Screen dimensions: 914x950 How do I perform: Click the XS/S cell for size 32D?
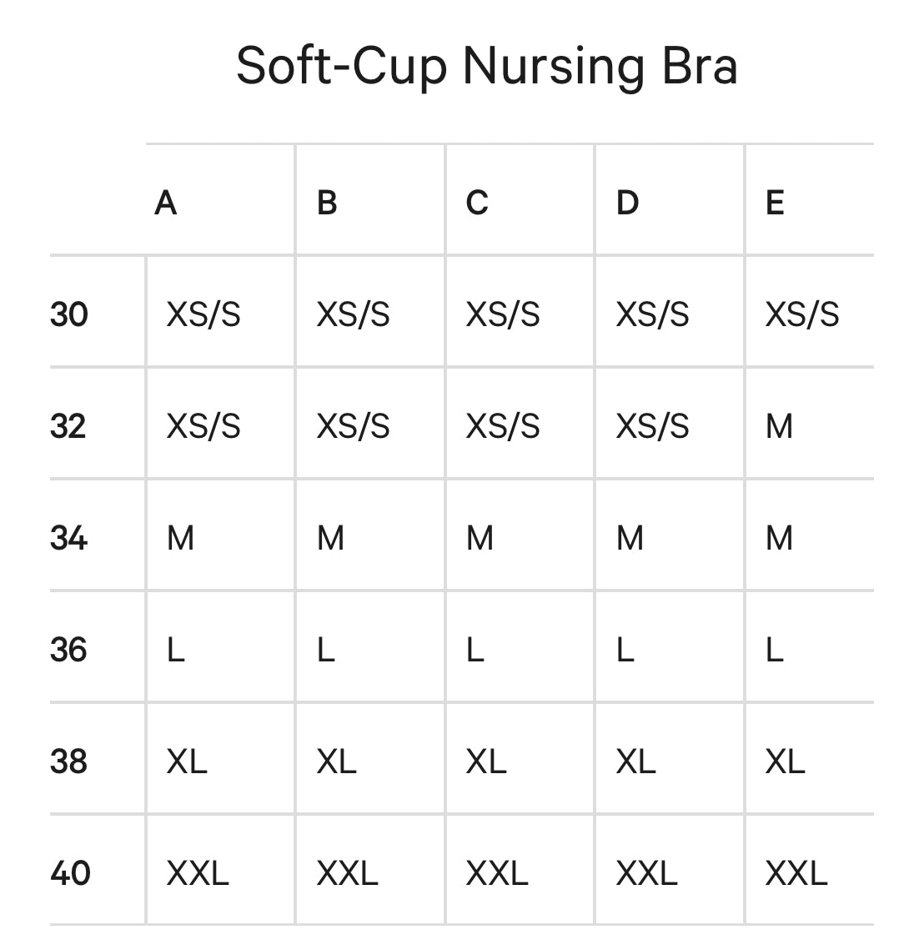pyautogui.click(x=653, y=426)
